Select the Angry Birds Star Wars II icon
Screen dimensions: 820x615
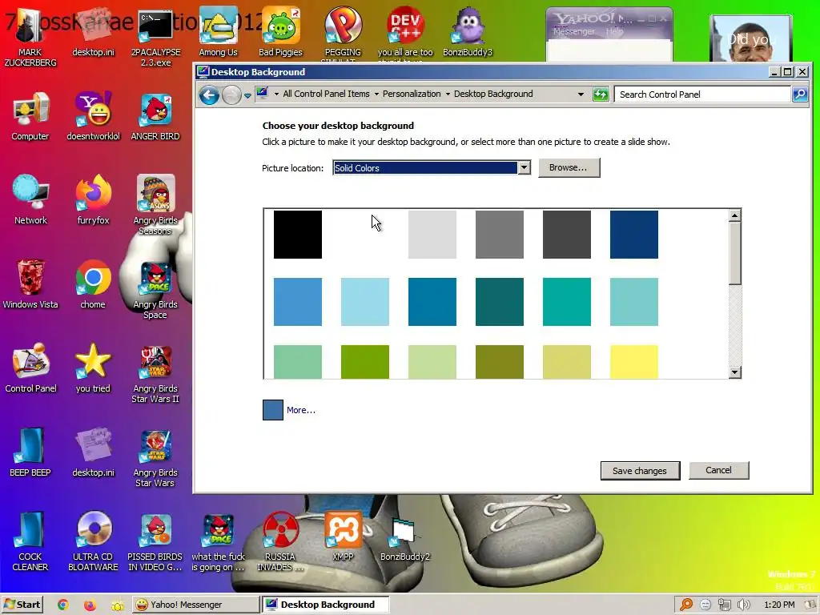155,375
